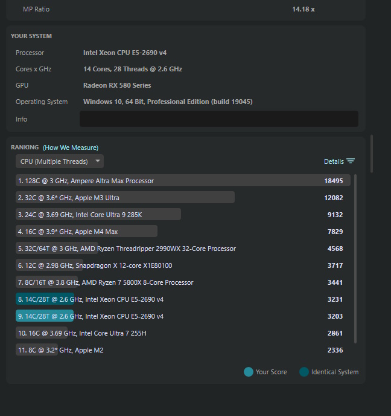Click the score value 3441

(335, 282)
